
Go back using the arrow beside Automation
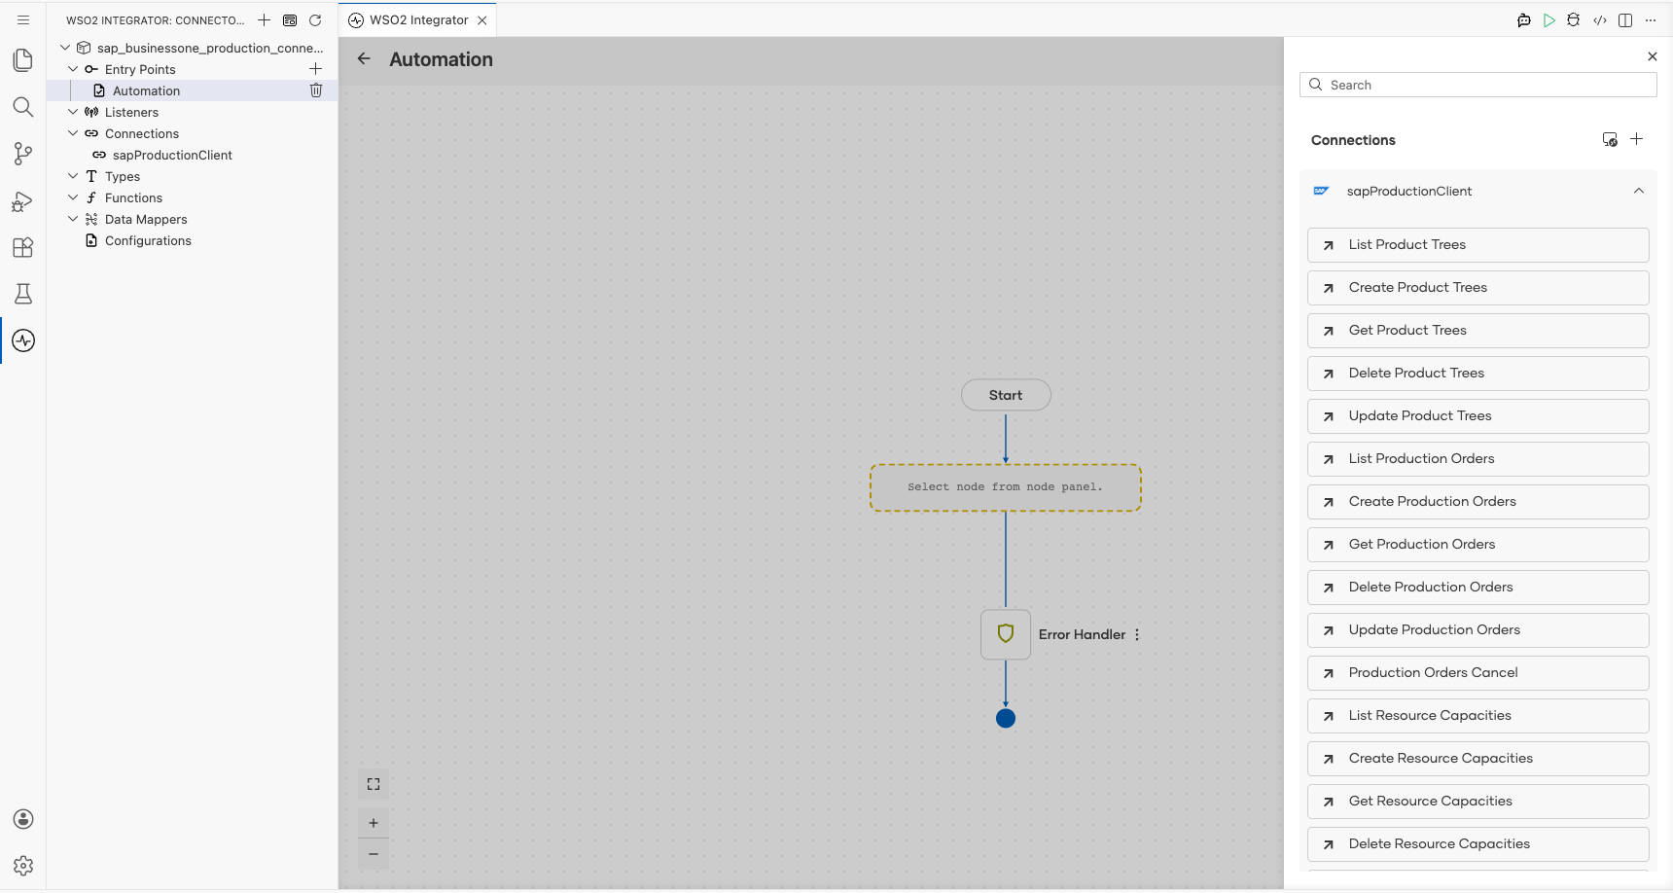tap(364, 58)
